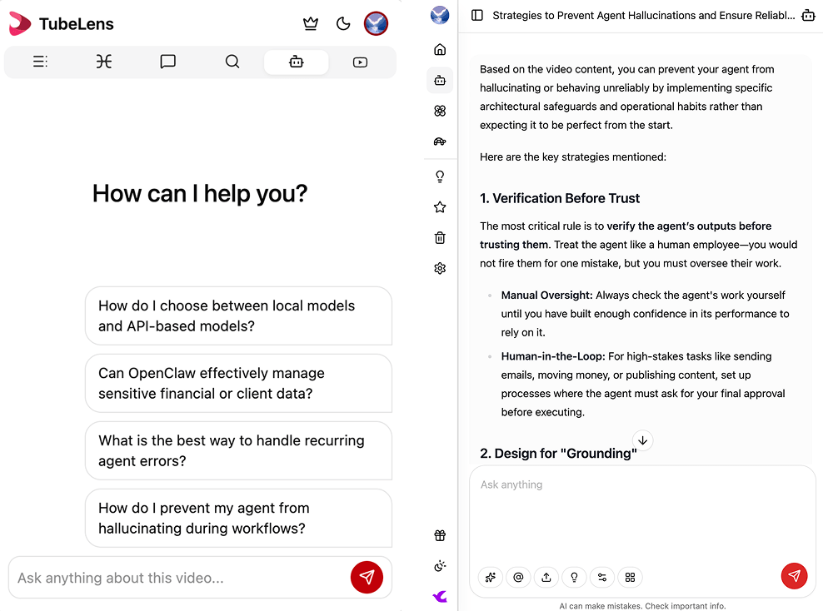Open the crown premium icon in TubeLens header
823x611 pixels.
311,23
